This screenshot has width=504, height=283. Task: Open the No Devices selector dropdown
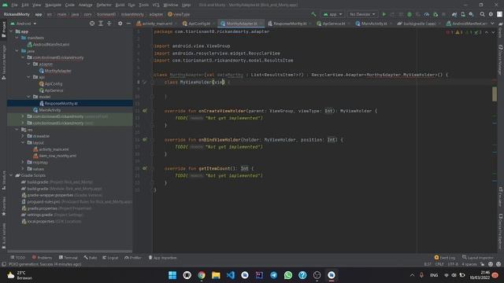click(362, 14)
